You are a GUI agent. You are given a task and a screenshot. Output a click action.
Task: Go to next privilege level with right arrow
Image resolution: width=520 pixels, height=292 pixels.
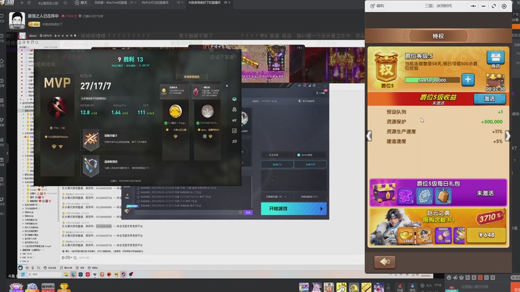508,136
